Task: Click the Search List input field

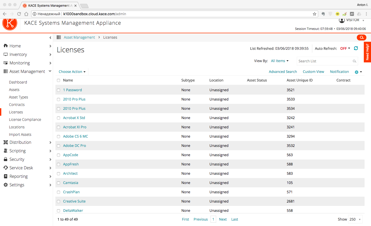Action: pyautogui.click(x=327, y=61)
